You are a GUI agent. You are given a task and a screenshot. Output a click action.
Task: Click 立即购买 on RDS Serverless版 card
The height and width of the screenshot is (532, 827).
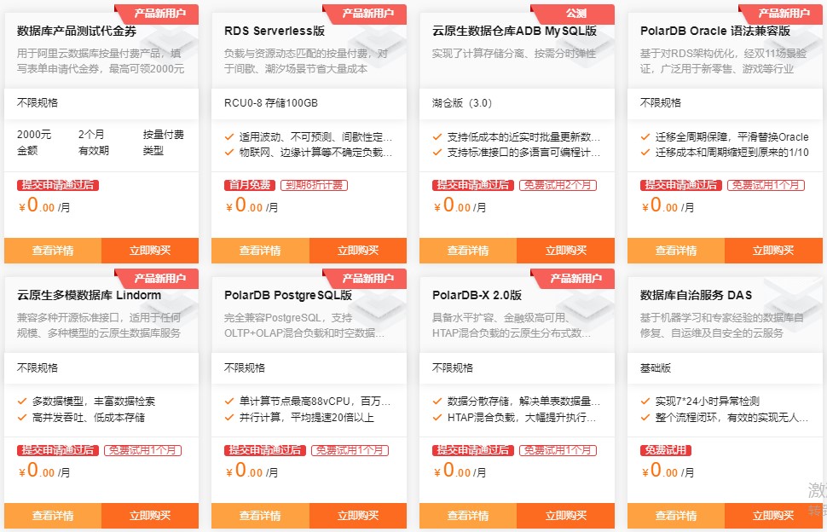pos(357,251)
